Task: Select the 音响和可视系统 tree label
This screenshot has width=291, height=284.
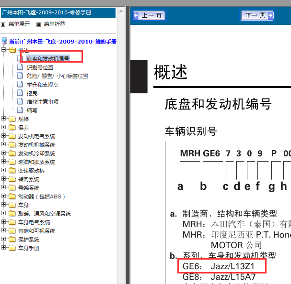Action: point(36,231)
